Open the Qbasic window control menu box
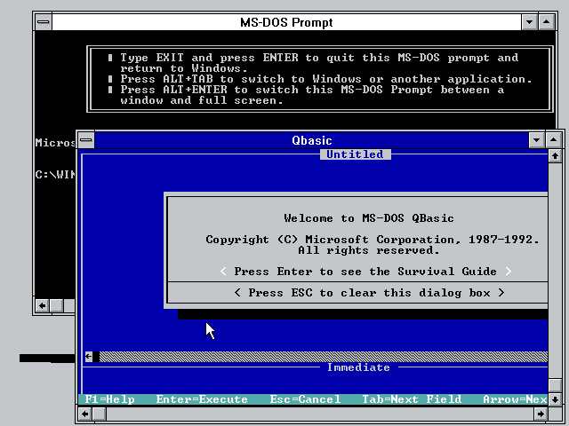 pyautogui.click(x=86, y=140)
